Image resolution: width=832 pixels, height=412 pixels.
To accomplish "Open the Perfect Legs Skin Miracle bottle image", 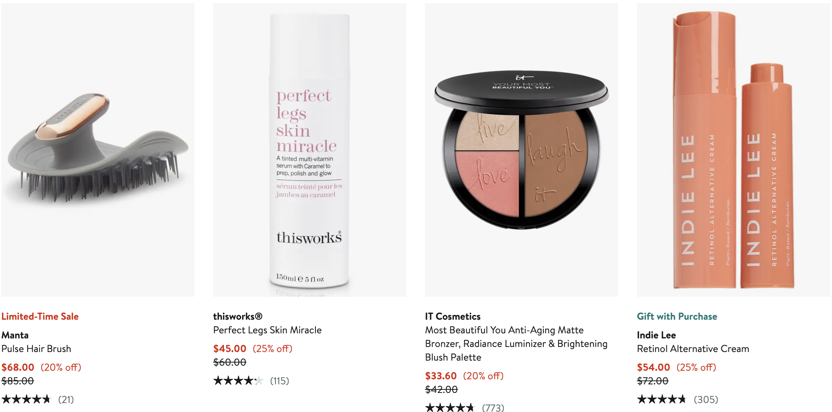I will tap(310, 150).
